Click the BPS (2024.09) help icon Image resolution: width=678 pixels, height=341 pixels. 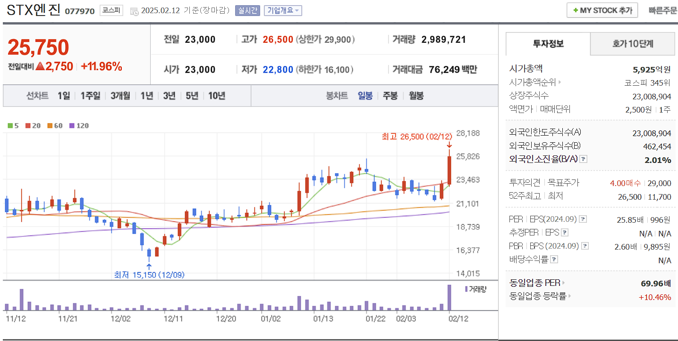[x=584, y=245]
